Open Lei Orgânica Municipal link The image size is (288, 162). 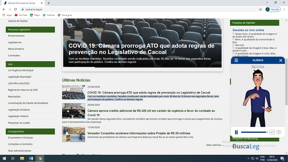pyautogui.click(x=21, y=70)
